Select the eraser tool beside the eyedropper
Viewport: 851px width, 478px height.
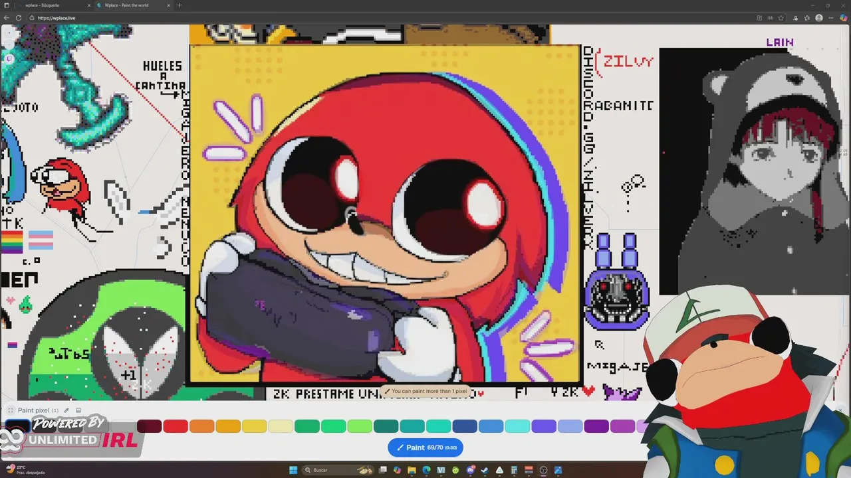[78, 410]
